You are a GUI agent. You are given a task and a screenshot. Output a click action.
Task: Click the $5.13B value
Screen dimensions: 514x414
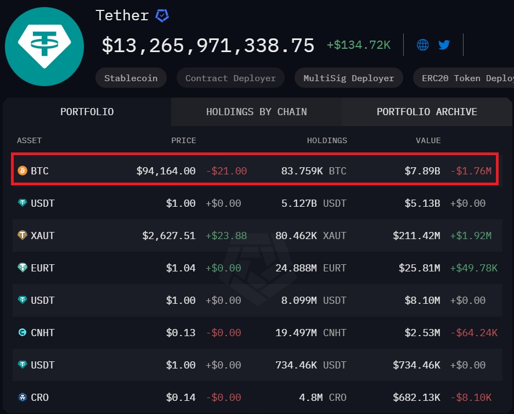[422, 203]
